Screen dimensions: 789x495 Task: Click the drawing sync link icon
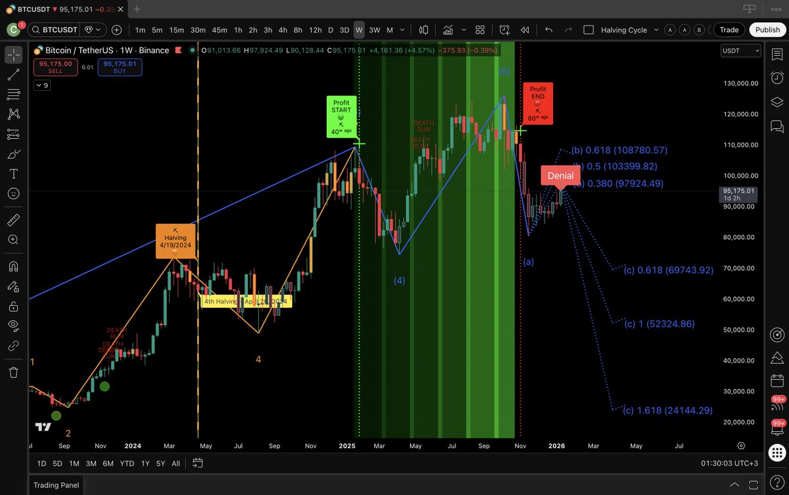14,346
